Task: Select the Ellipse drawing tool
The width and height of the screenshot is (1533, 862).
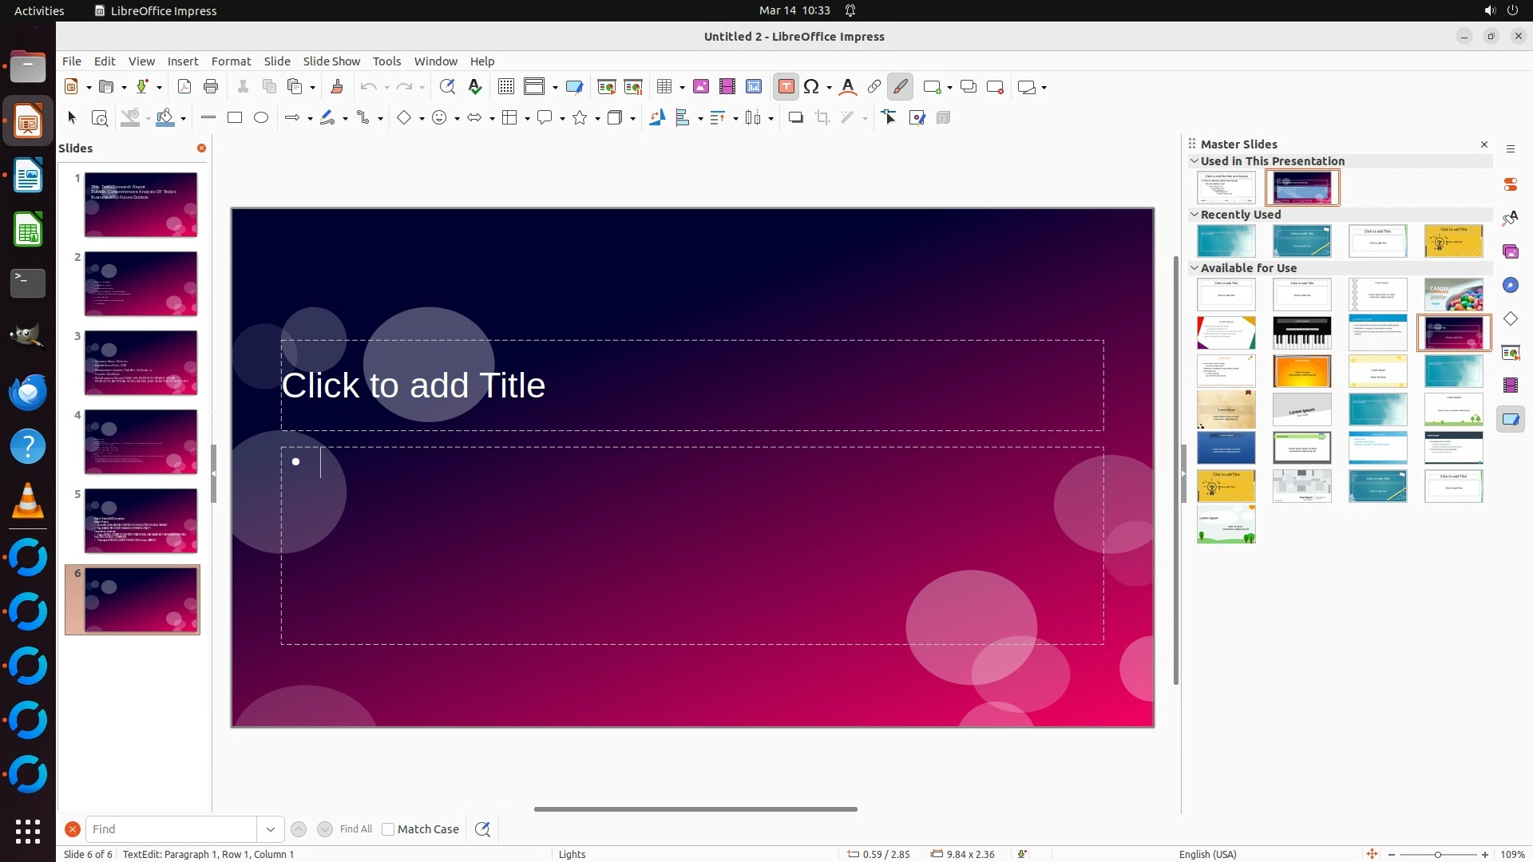Action: (x=261, y=118)
